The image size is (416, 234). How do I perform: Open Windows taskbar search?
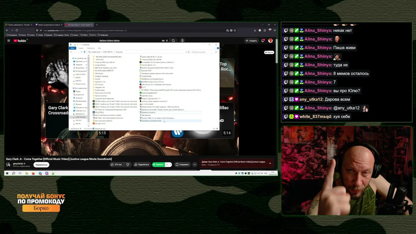point(14,173)
